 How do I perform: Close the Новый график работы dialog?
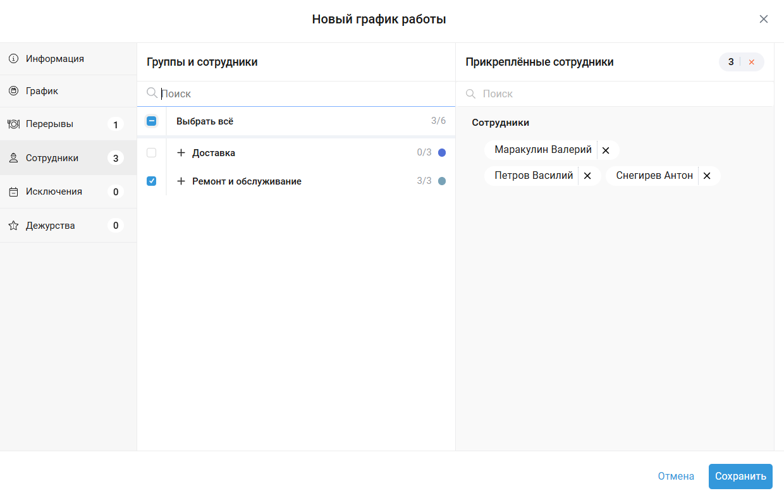(x=764, y=19)
